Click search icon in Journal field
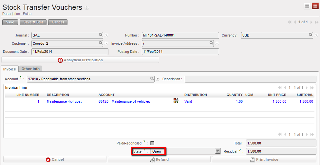 coord(101,35)
